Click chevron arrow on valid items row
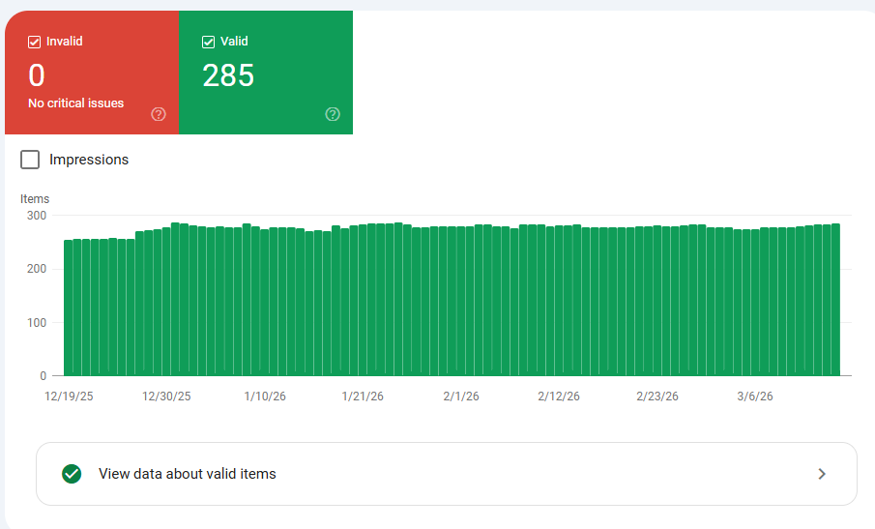The width and height of the screenshot is (875, 529). [822, 474]
